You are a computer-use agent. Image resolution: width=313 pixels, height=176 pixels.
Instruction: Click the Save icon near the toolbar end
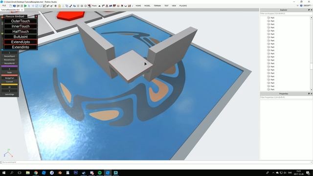[129, 6]
